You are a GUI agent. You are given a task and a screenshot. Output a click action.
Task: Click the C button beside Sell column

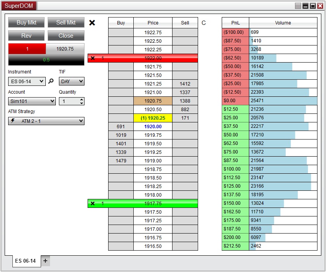[204, 23]
